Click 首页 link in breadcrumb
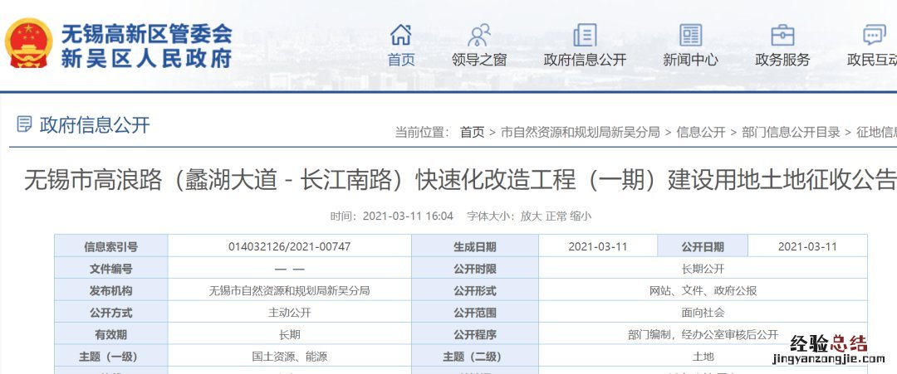Image resolution: width=897 pixels, height=374 pixels. (472, 132)
